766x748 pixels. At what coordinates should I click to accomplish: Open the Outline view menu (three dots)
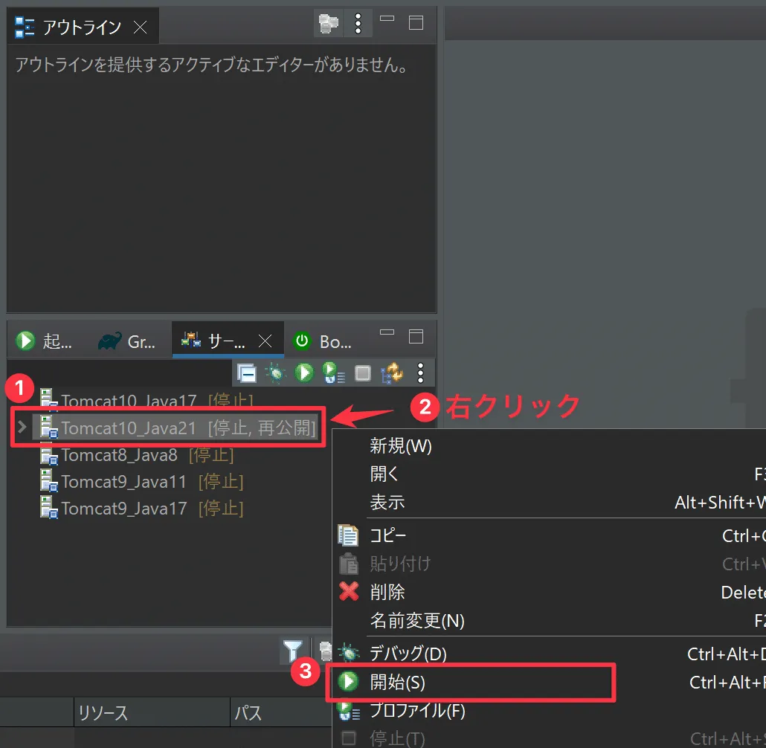point(358,23)
